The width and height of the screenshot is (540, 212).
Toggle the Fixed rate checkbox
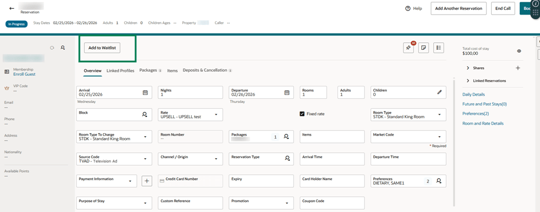302,114
